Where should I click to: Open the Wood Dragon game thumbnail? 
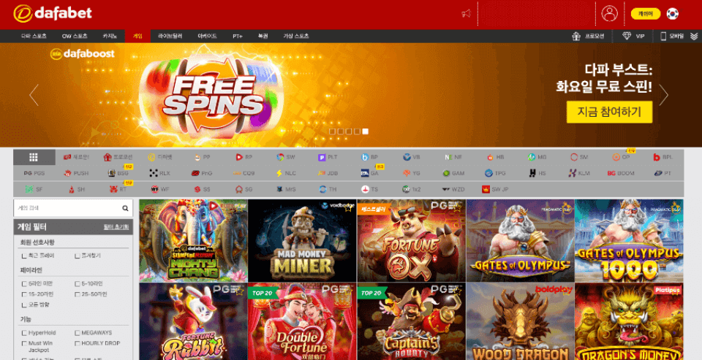[x=520, y=321]
